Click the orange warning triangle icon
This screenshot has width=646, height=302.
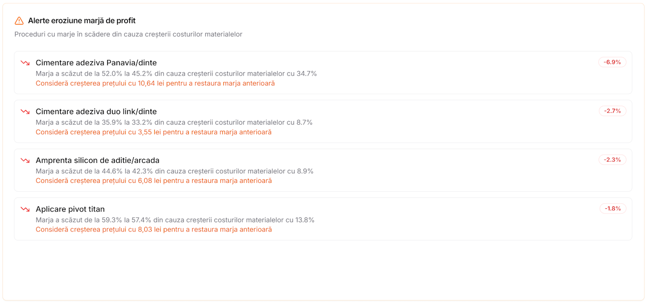click(19, 21)
